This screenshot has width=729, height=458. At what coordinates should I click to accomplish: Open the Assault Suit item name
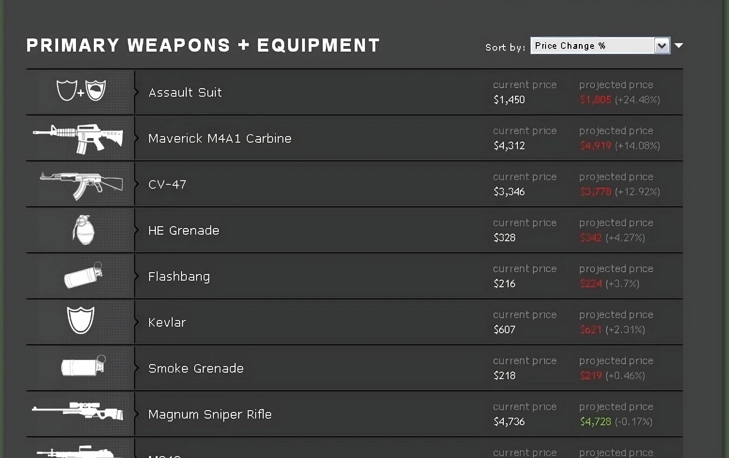tap(185, 92)
